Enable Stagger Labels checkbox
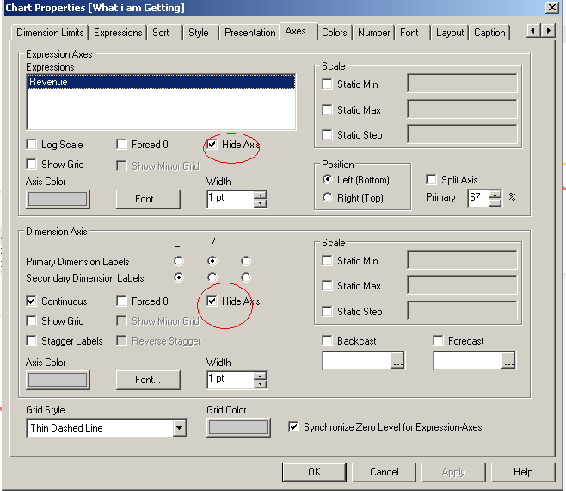 click(32, 340)
